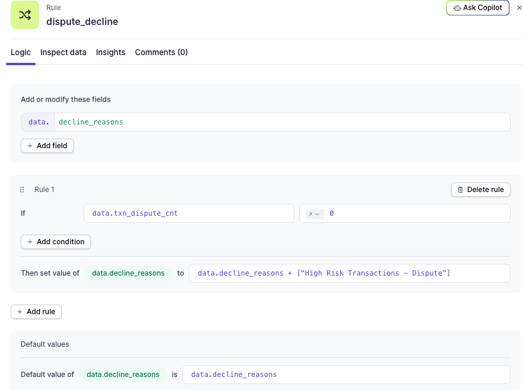Click the data.txn_dispute_cnt condition field

tap(189, 213)
